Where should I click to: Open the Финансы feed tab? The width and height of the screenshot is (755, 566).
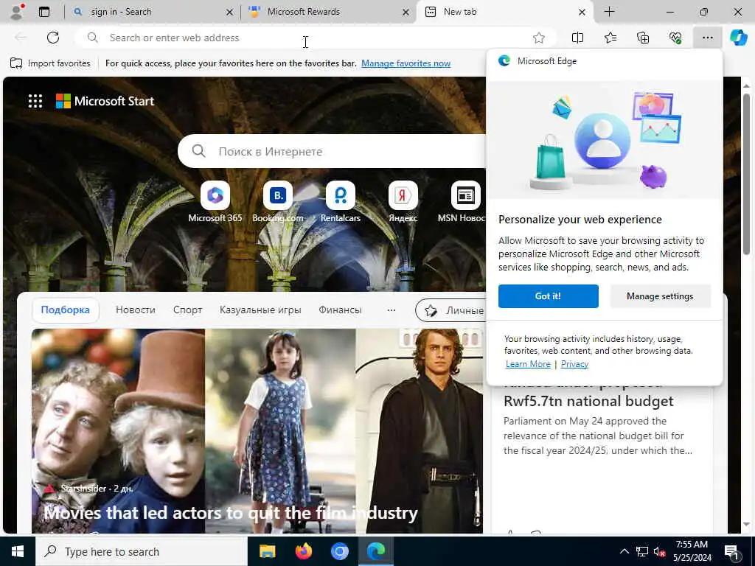340,310
